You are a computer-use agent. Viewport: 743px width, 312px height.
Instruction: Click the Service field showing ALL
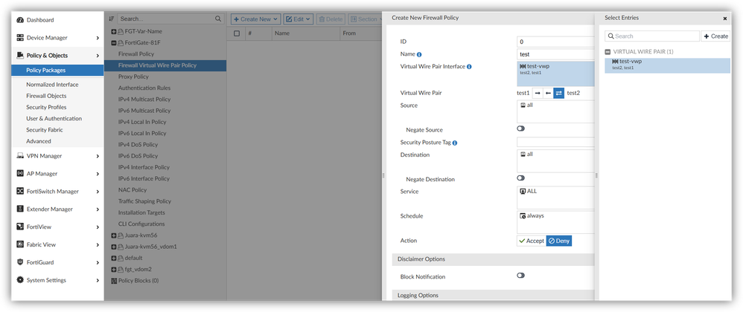(x=555, y=197)
